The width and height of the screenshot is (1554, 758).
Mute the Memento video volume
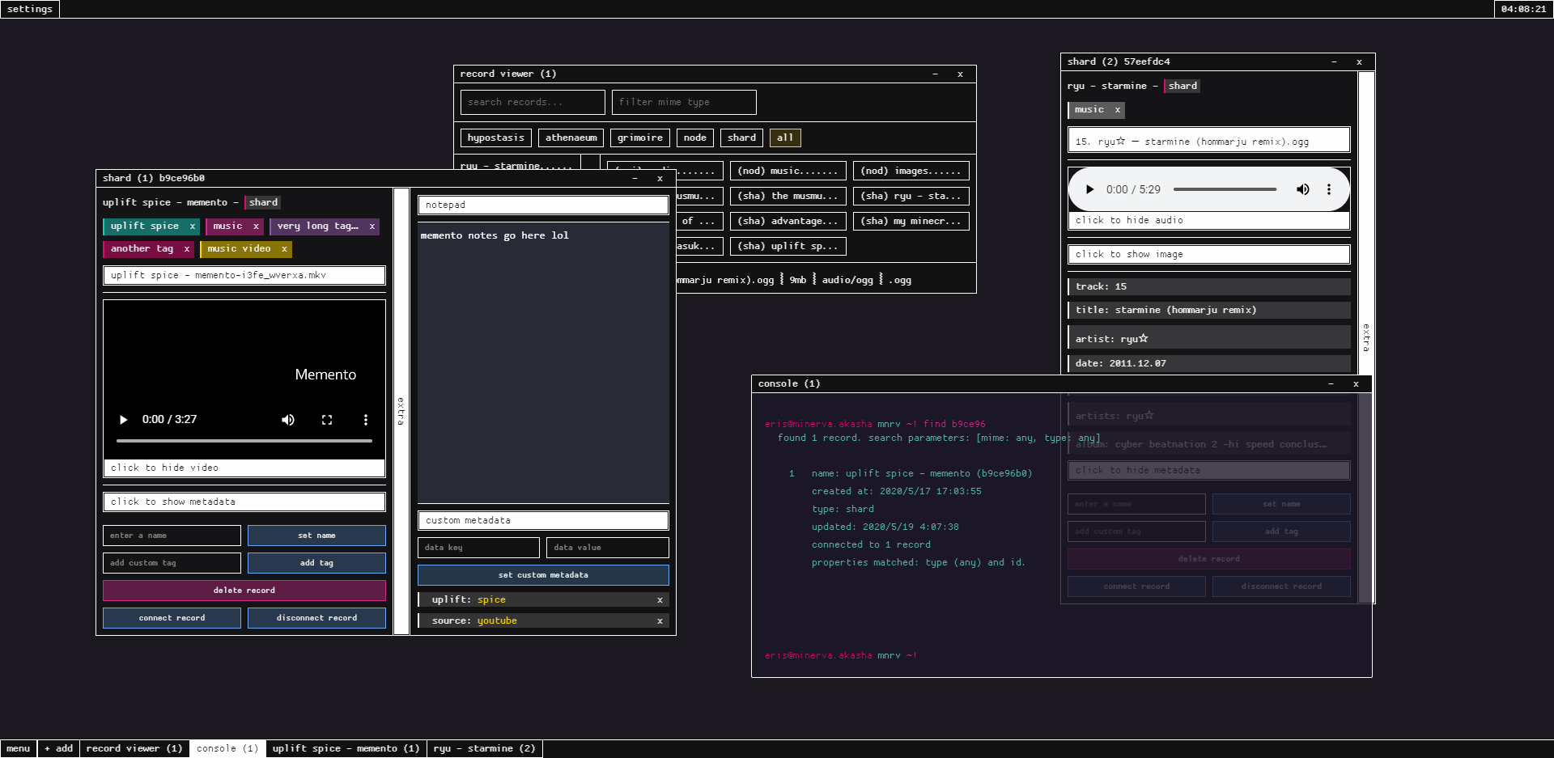tap(288, 420)
